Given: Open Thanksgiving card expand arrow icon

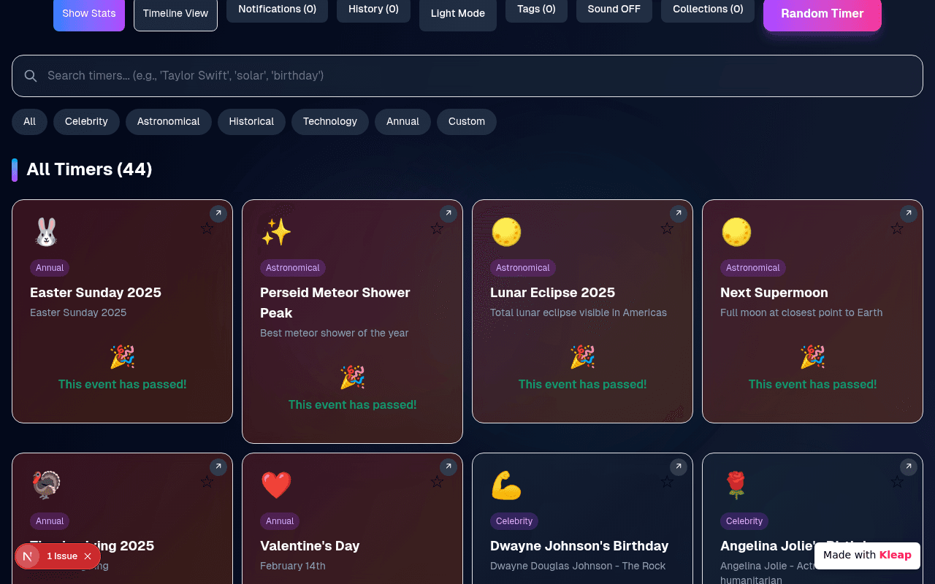Looking at the screenshot, I should 218,466.
